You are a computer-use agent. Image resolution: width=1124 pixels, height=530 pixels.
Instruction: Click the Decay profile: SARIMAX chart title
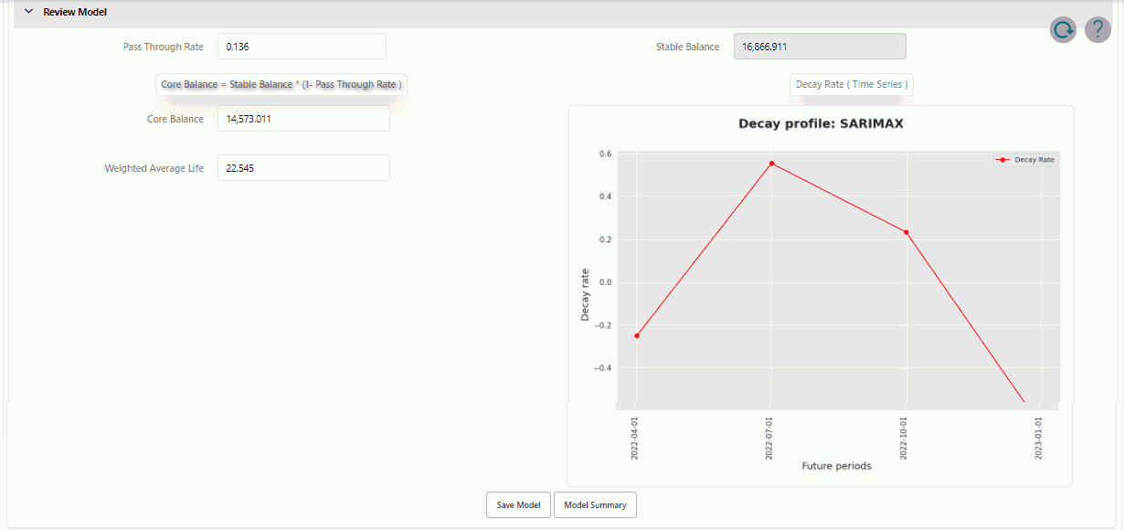click(821, 123)
